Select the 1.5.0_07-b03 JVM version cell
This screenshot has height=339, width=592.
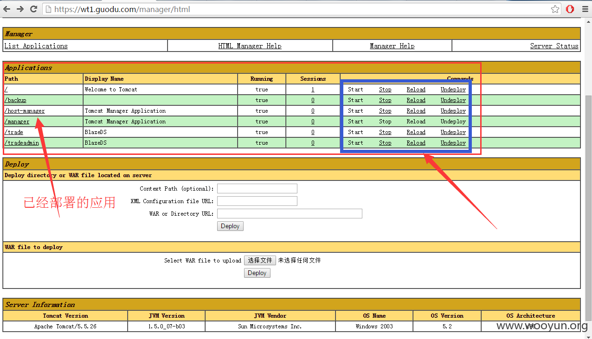pos(167,326)
